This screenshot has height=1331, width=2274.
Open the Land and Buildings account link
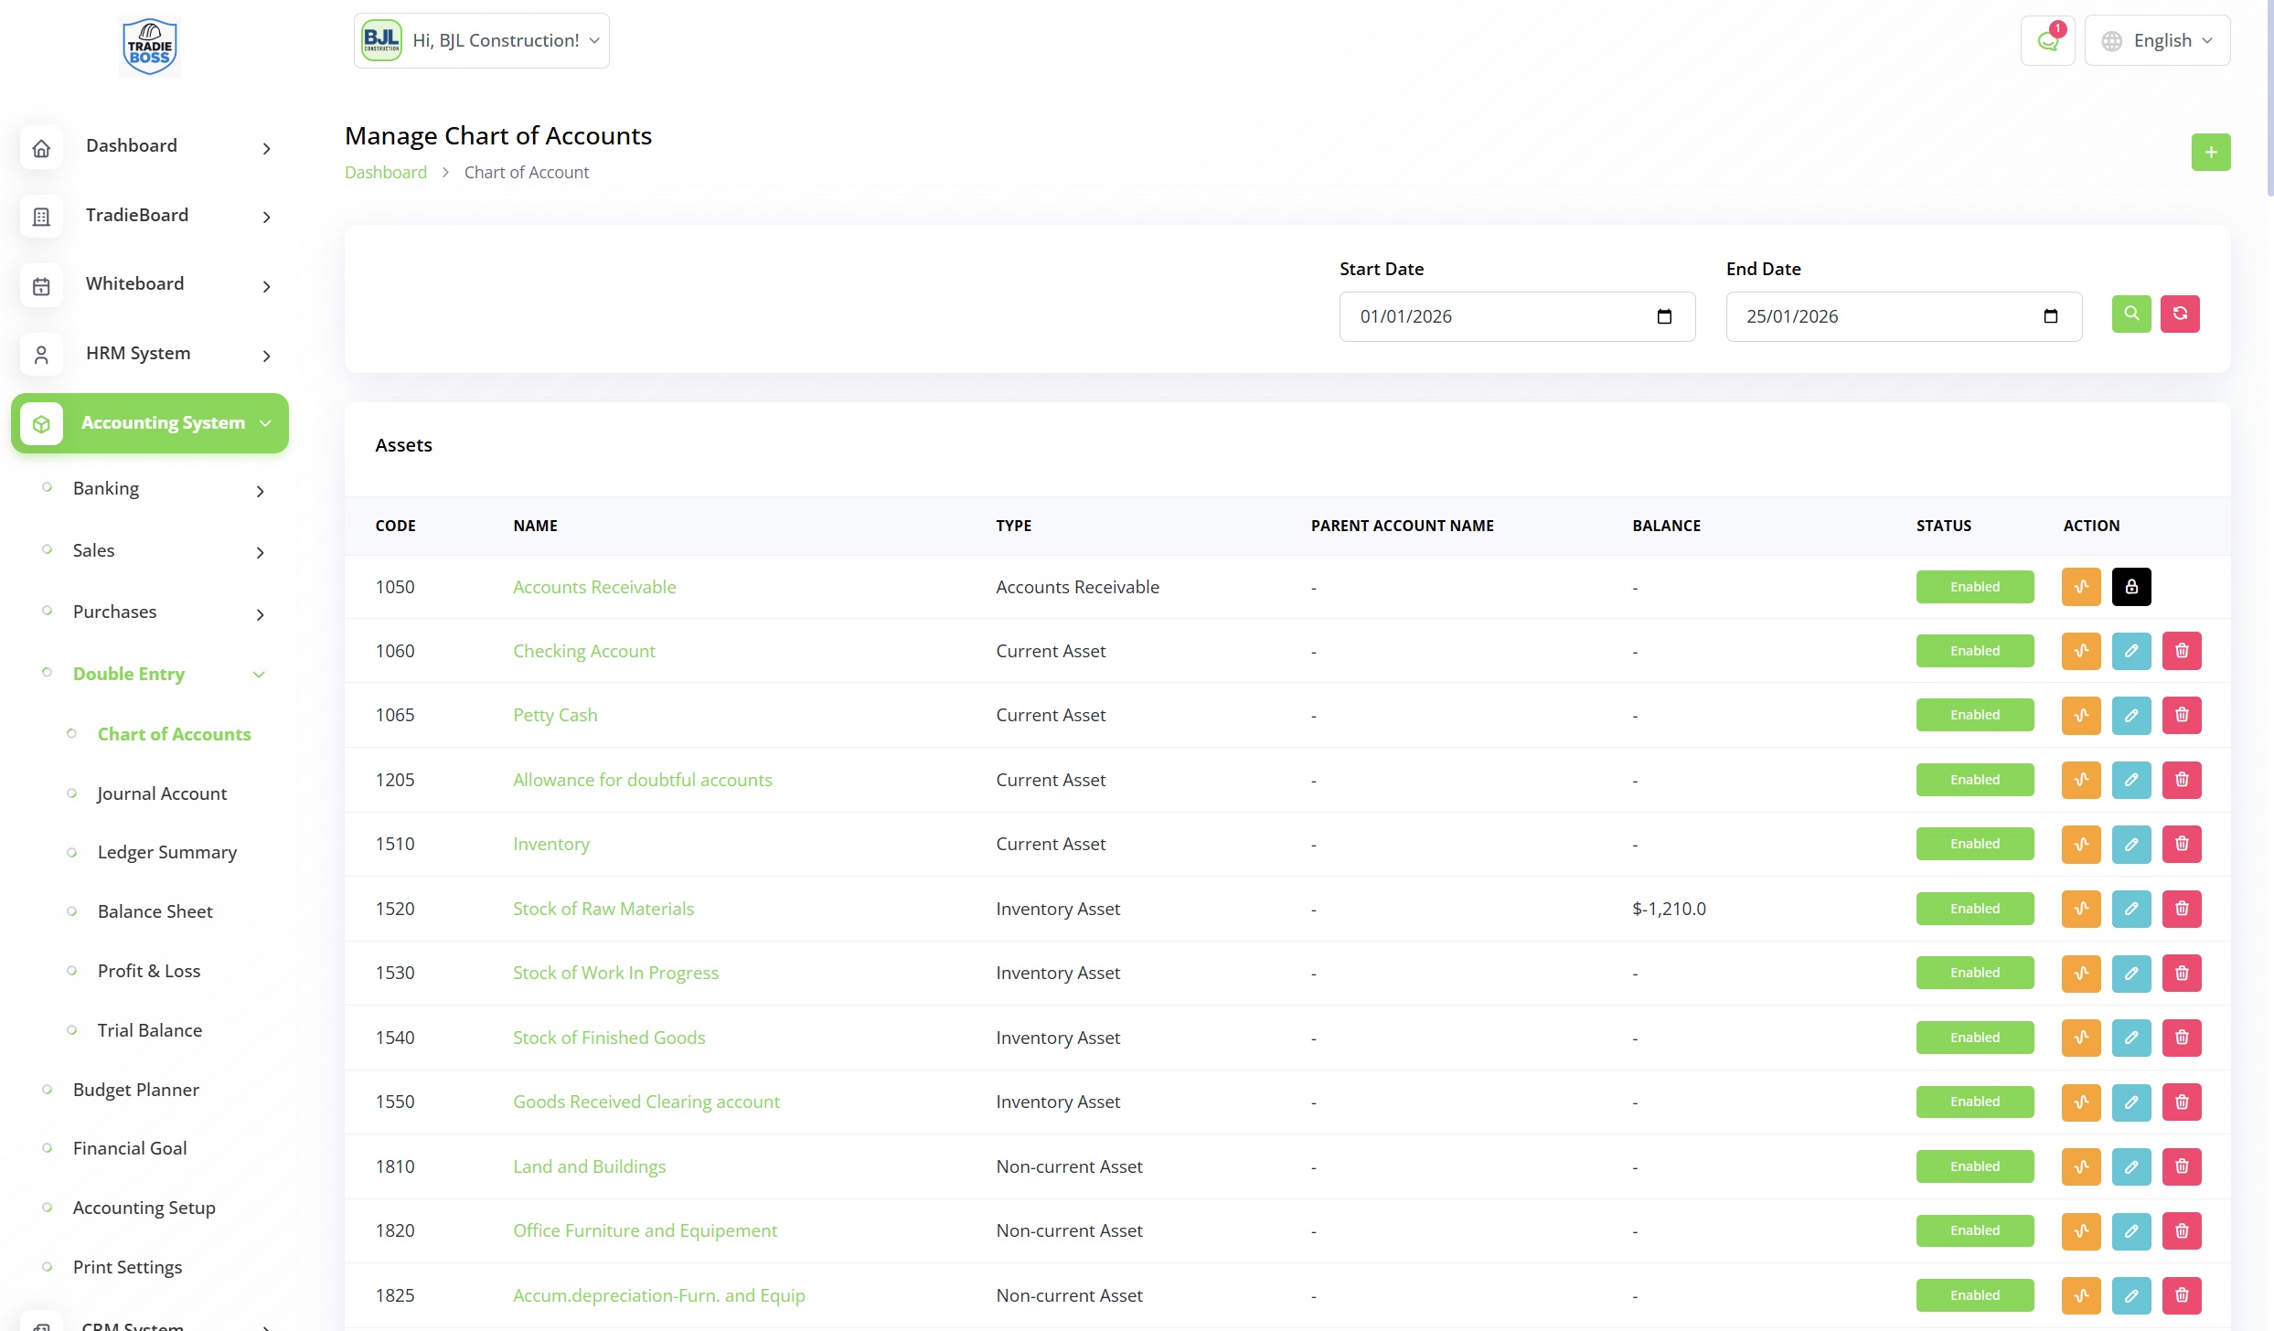[x=589, y=1166]
